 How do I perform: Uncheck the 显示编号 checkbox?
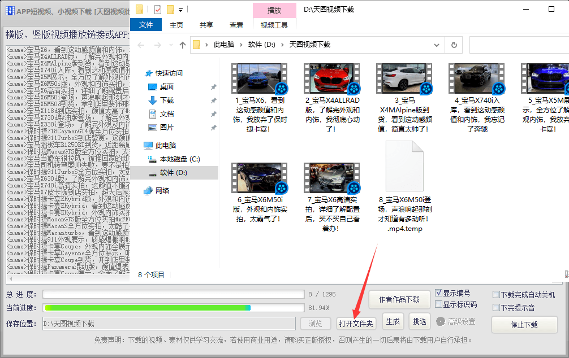[x=439, y=292]
